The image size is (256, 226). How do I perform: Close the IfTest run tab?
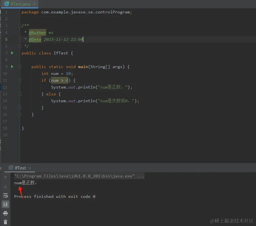tap(30, 168)
